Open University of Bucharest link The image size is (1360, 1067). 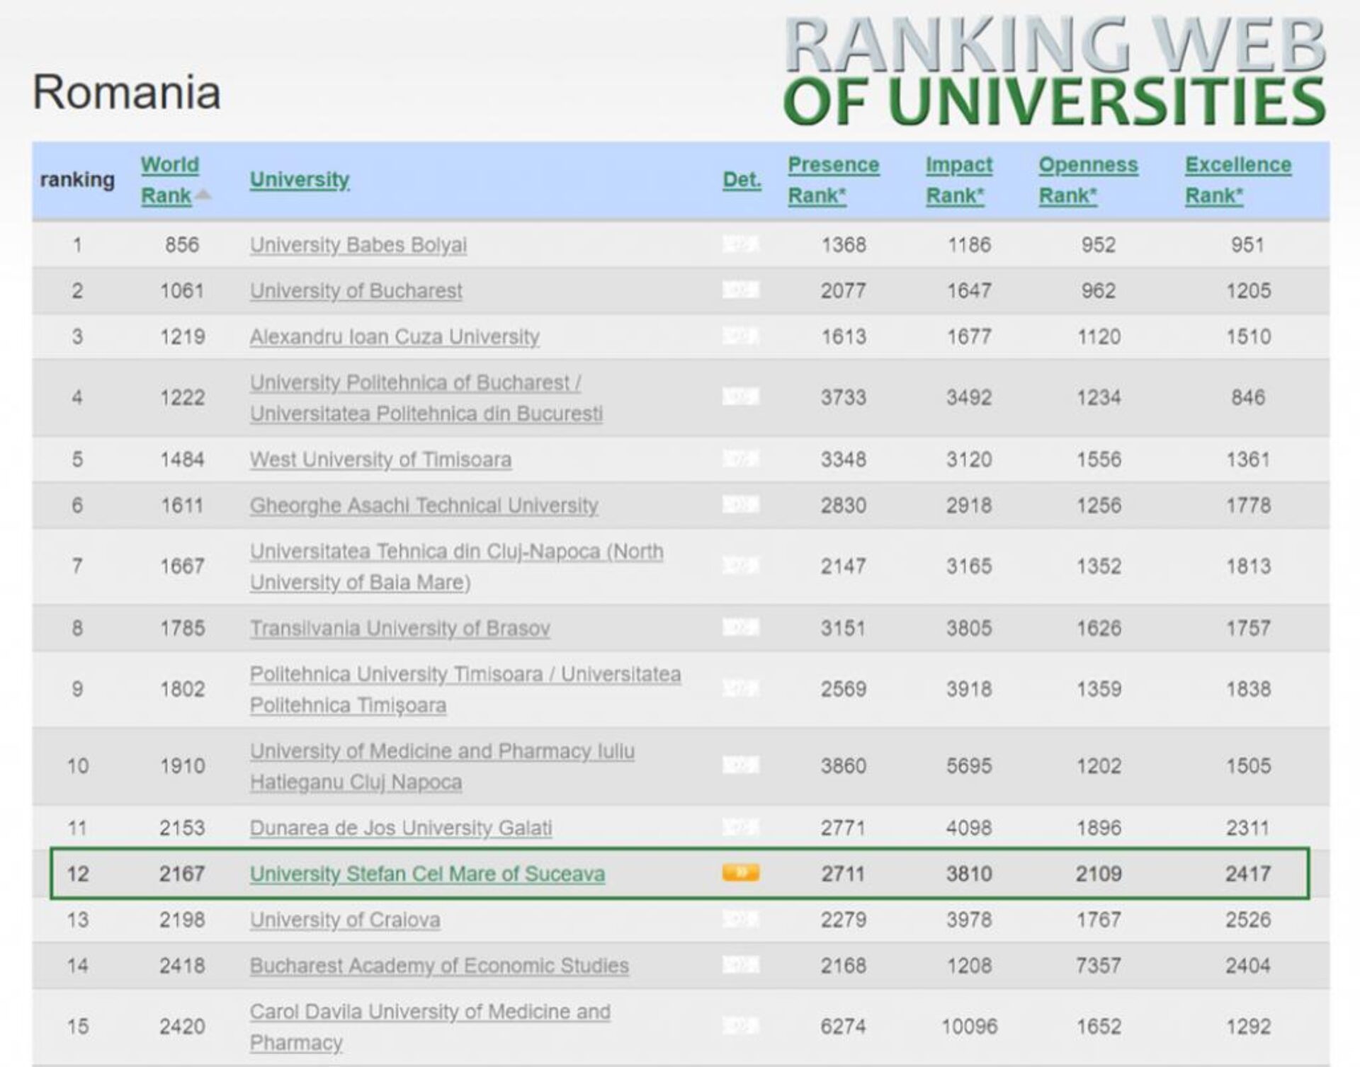356,291
